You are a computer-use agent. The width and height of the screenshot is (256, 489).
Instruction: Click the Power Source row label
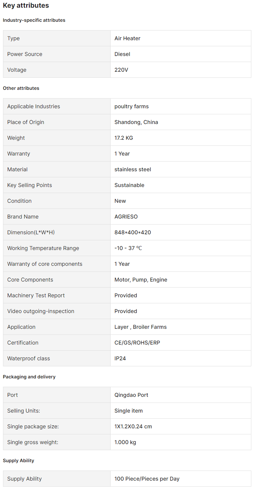pos(25,54)
